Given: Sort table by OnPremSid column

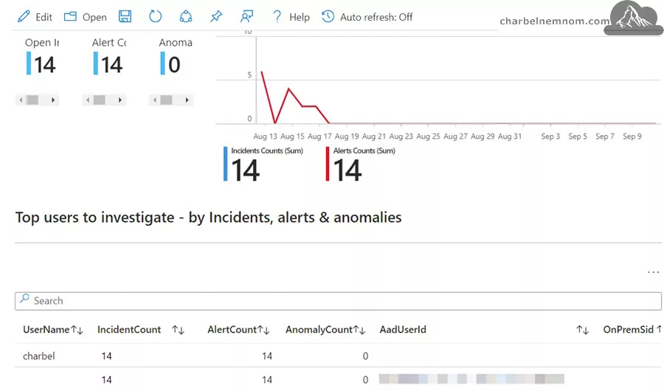Looking at the screenshot, I should click(x=632, y=330).
